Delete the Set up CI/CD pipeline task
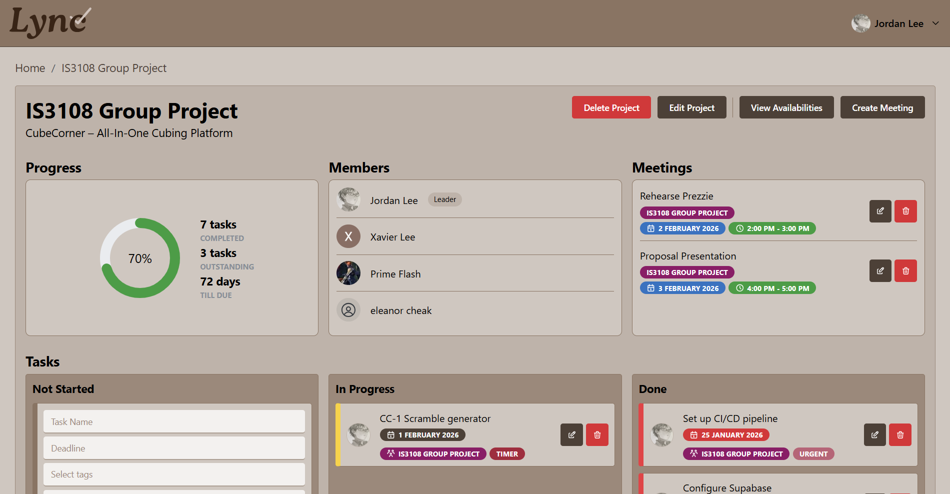The image size is (950, 494). pyautogui.click(x=900, y=435)
